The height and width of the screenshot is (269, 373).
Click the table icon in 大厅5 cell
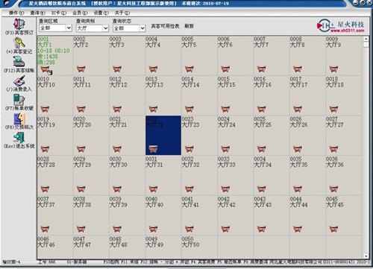[x=189, y=69]
